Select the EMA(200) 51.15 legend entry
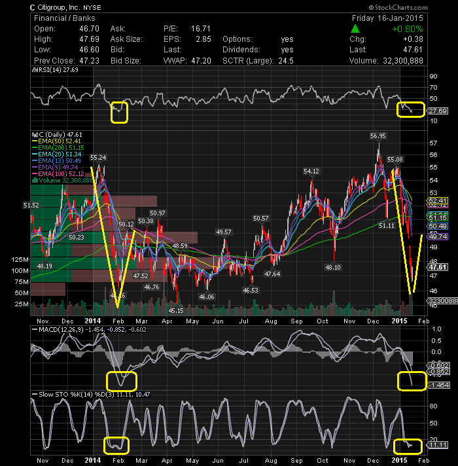 pos(58,148)
